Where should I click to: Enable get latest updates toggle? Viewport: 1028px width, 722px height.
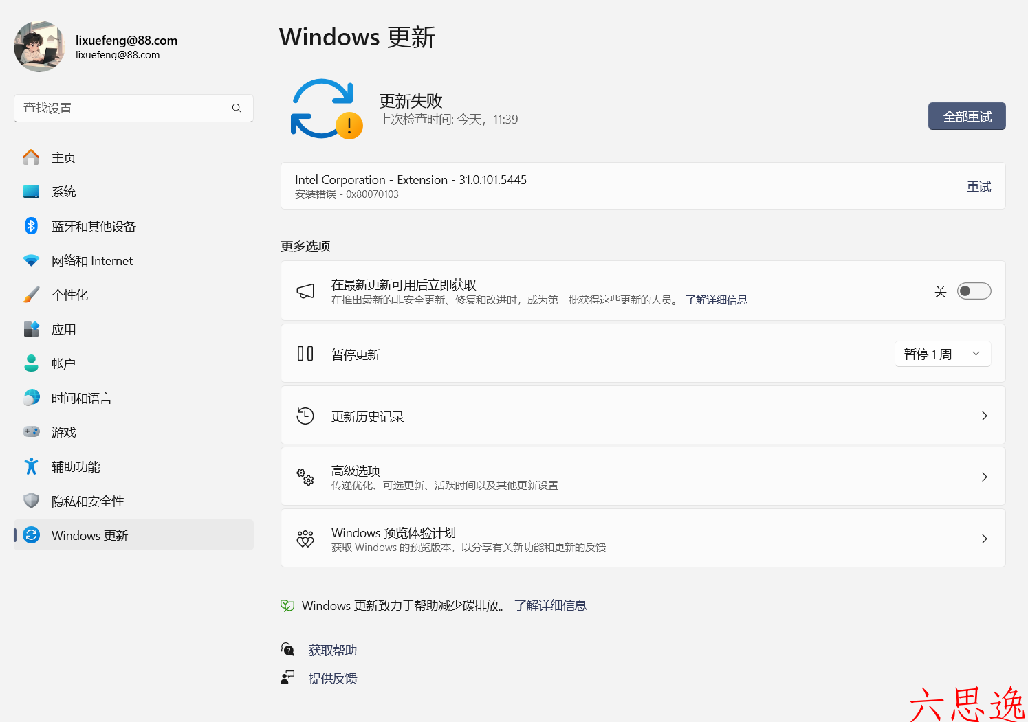tap(974, 291)
